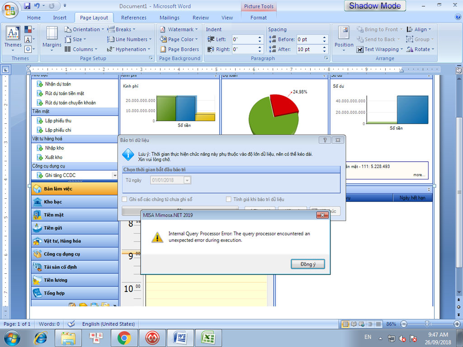Open the Hyphenation dropdown
This screenshot has height=347, width=463.
[129, 49]
